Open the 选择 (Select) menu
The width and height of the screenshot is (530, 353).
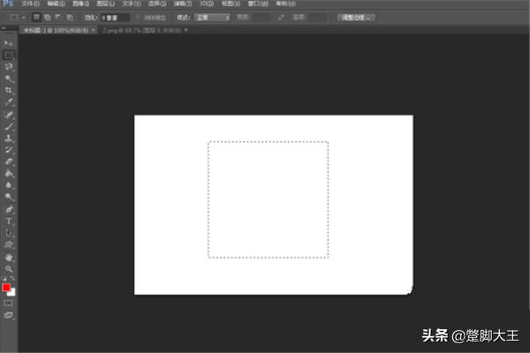(x=157, y=4)
